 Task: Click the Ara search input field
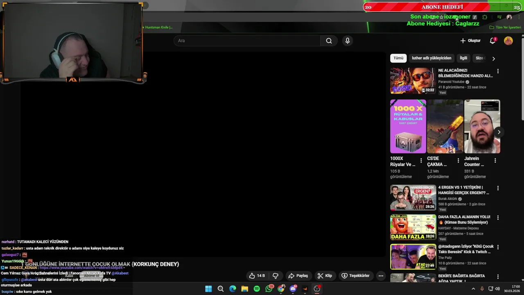pos(247,41)
